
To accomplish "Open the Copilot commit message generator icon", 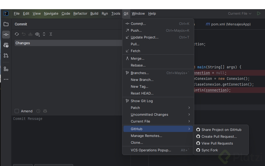I will (45, 111).
